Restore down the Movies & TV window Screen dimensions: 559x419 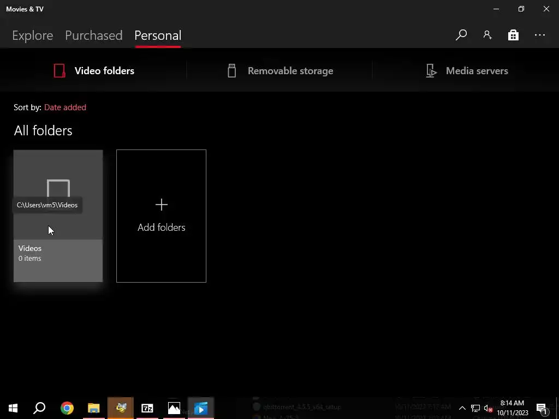pyautogui.click(x=521, y=9)
